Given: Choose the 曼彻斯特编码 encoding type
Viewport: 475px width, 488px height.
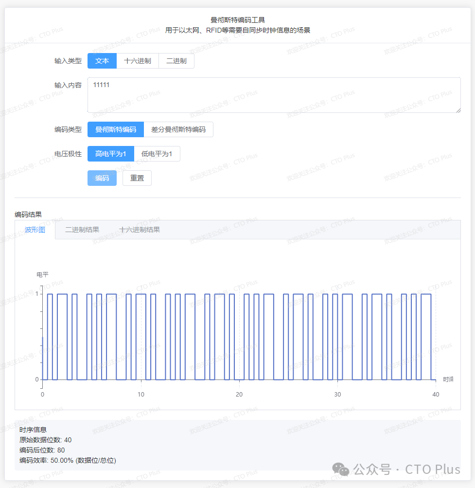Looking at the screenshot, I should click(116, 129).
